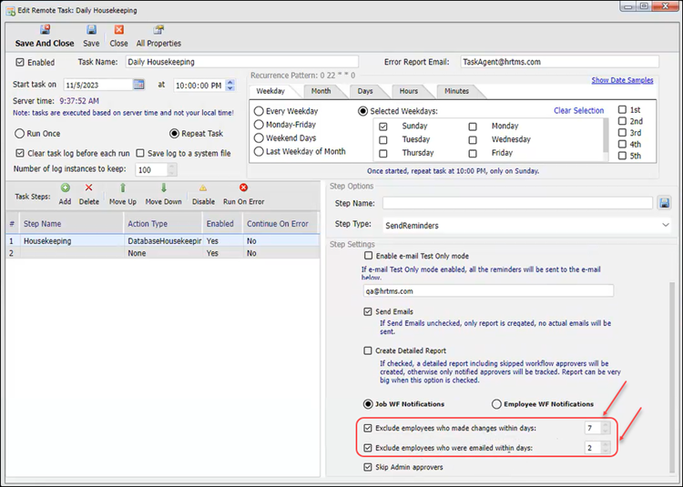Move the step up in the list
The width and height of the screenshot is (683, 487).
[123, 188]
